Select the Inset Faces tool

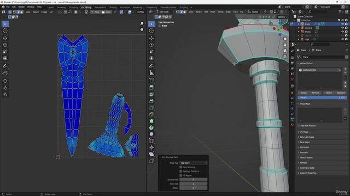tap(151, 94)
